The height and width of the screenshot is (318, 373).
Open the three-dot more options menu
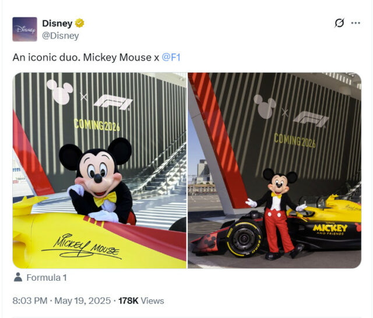(356, 23)
